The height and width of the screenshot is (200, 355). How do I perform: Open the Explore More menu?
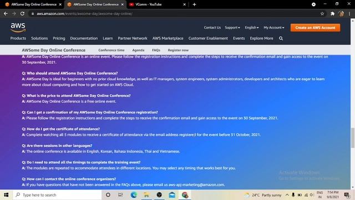click(x=261, y=38)
